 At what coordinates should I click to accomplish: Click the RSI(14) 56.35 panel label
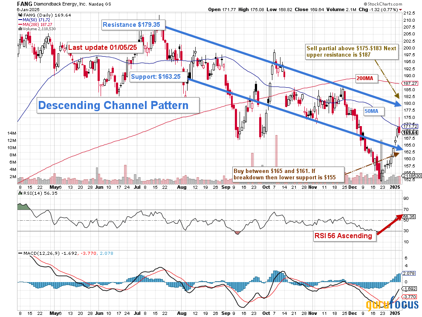coord(40,193)
